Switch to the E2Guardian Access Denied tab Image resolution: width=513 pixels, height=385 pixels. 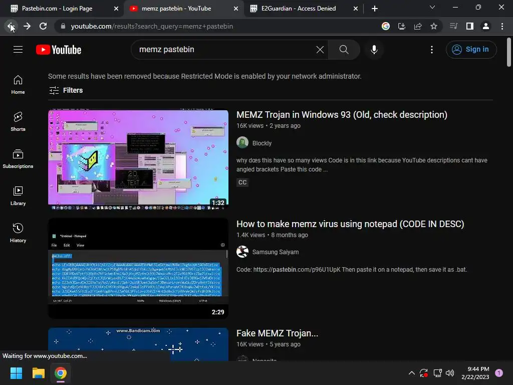(299, 9)
